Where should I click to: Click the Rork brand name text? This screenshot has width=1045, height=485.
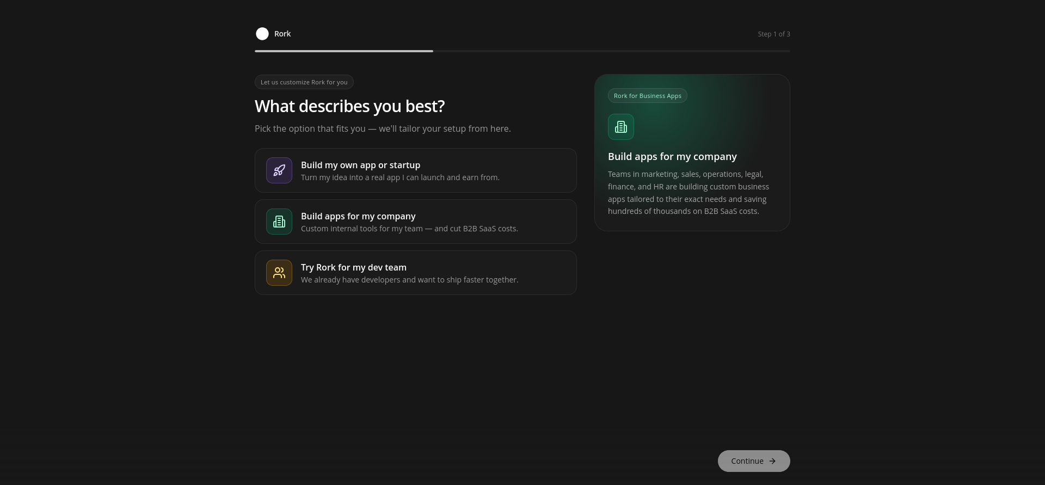282,34
